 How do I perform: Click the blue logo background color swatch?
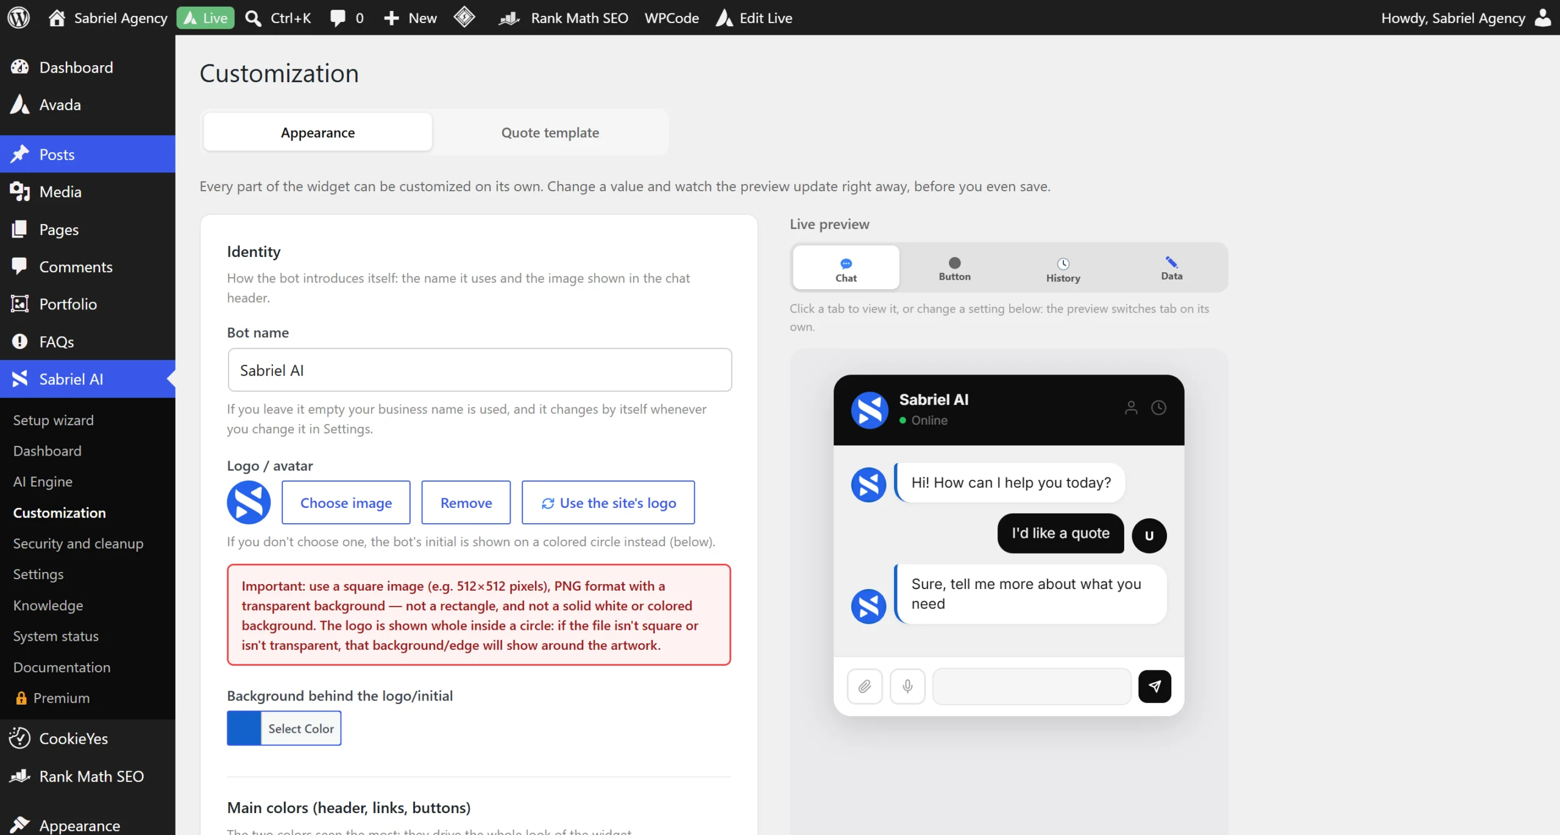click(244, 728)
